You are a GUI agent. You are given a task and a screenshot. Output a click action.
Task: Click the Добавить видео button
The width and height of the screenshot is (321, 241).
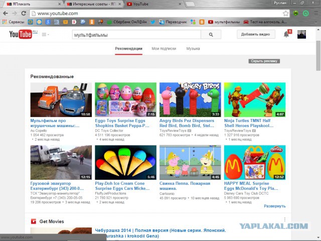256,34
